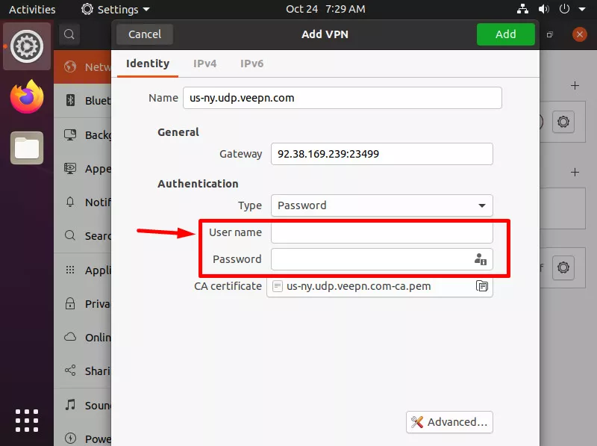This screenshot has height=446, width=597.
Task: Click the volume speaker icon in top bar
Action: point(544,9)
